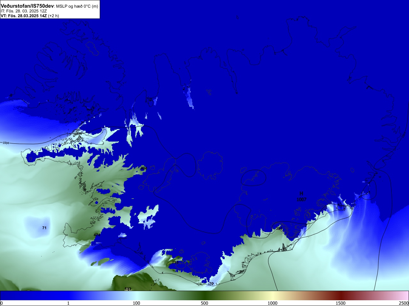This screenshot has height=306, width=409.
Task: Click the '1007' pressure value
Action: tap(301, 199)
